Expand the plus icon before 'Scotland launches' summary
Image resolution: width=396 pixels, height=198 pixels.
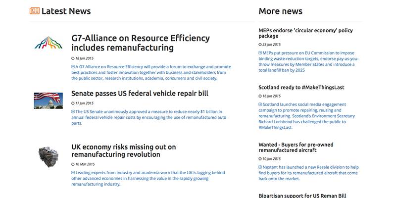(260, 104)
